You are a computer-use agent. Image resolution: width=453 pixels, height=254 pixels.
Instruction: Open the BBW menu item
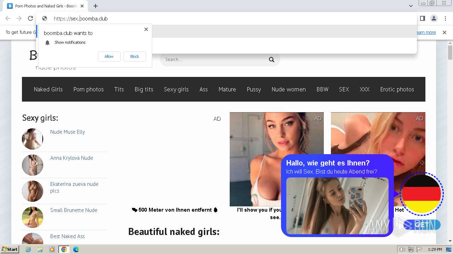pyautogui.click(x=322, y=89)
